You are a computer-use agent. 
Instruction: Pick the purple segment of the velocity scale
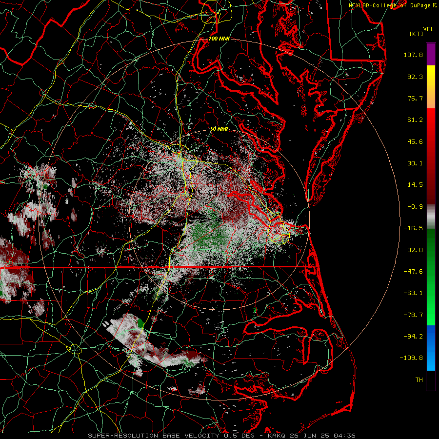click(431, 54)
